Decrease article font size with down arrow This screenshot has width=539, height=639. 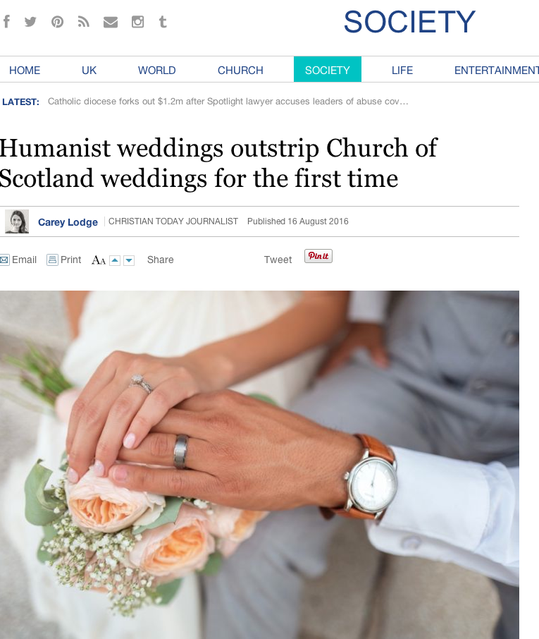pos(129,260)
